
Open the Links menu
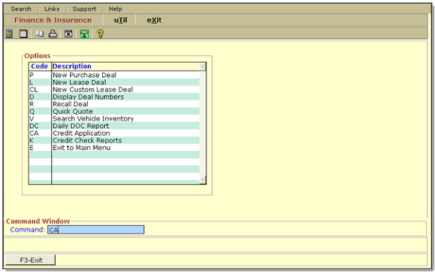52,9
